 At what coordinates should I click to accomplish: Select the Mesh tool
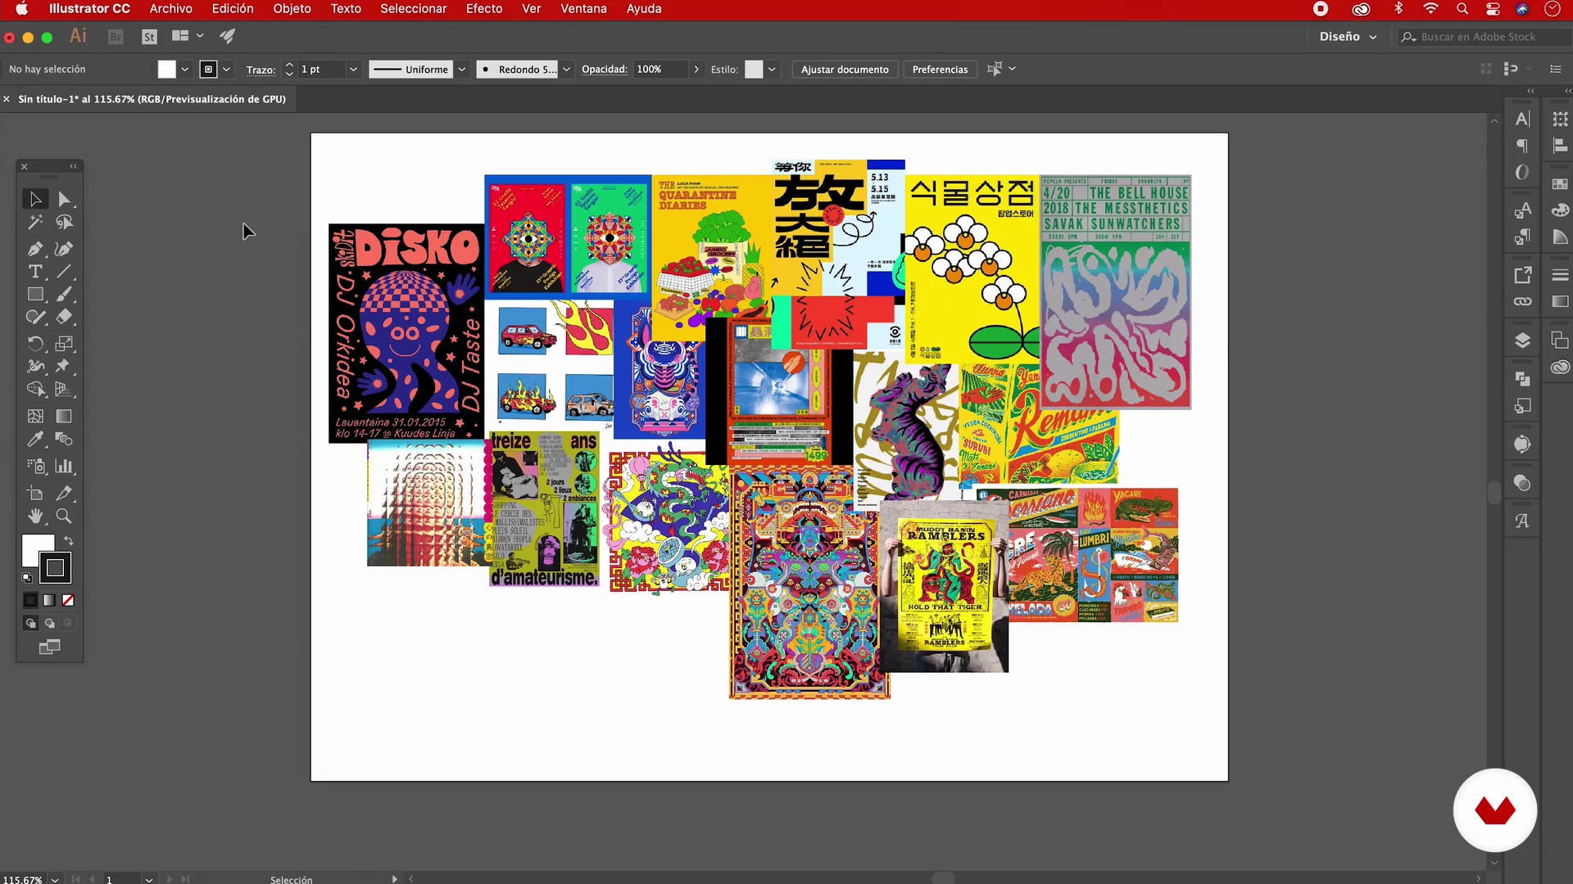[x=35, y=417]
